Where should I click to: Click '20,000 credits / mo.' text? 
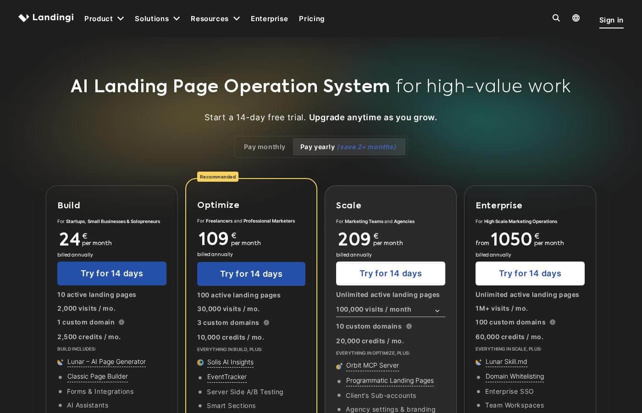370,341
